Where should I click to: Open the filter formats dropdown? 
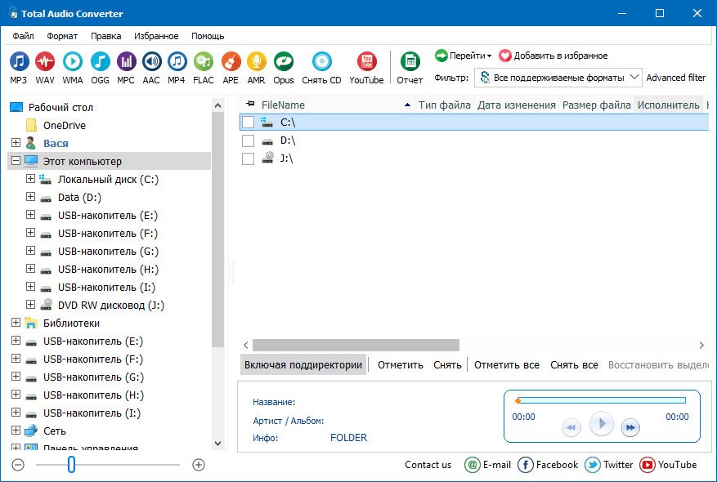pos(558,78)
